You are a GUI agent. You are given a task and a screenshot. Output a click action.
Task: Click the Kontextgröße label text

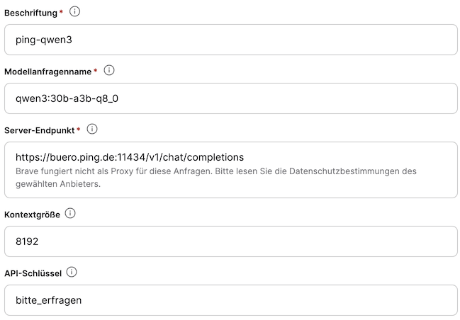[32, 215]
